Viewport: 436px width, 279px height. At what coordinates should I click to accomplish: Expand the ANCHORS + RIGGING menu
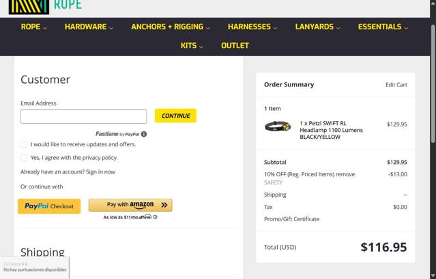171,27
